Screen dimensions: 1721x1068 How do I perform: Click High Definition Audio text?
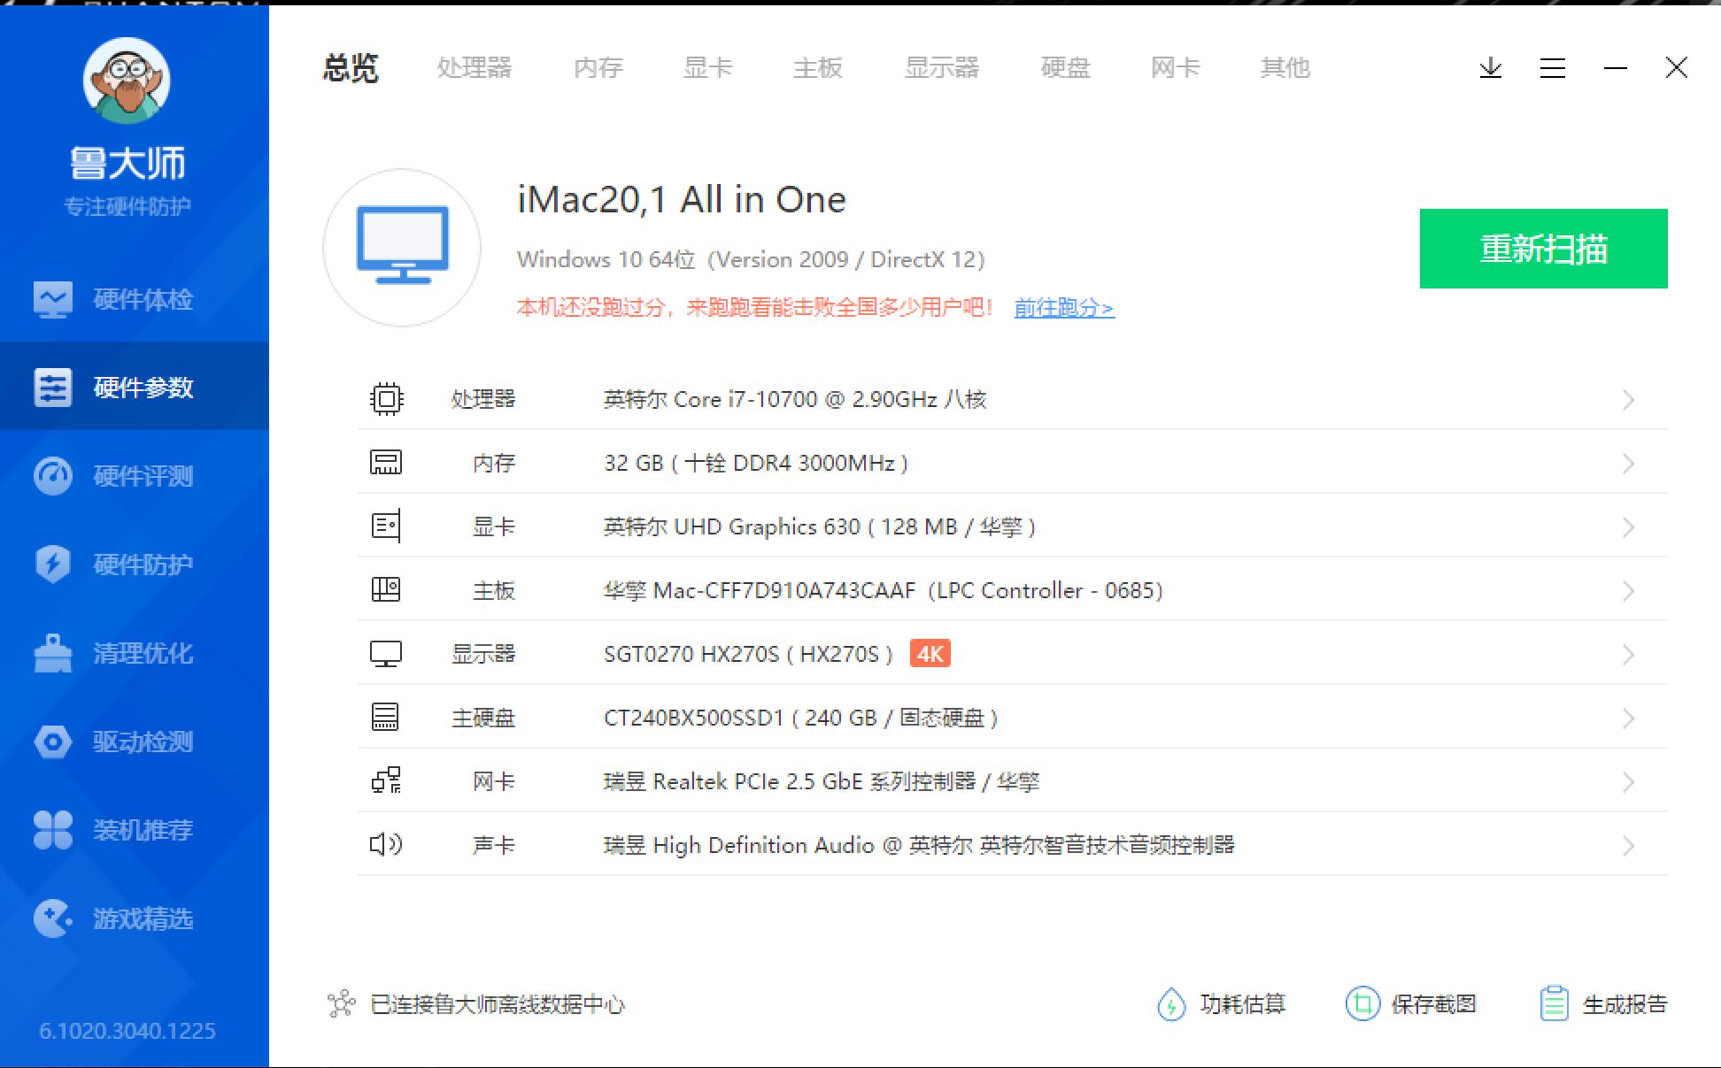click(x=919, y=845)
